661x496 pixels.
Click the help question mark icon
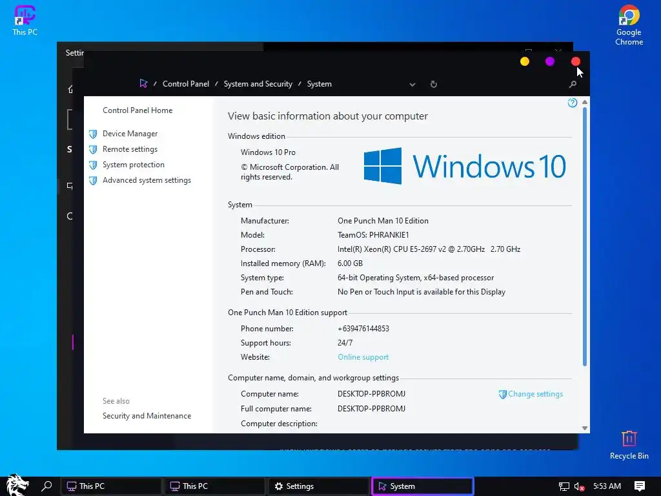coord(572,103)
